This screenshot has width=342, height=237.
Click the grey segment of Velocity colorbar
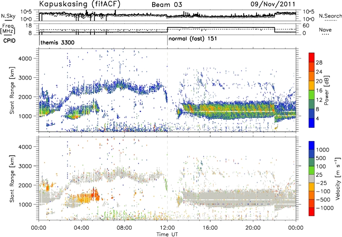click(312, 179)
